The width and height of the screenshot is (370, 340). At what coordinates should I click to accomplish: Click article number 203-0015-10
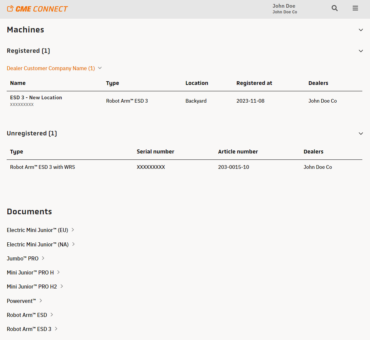[233, 167]
